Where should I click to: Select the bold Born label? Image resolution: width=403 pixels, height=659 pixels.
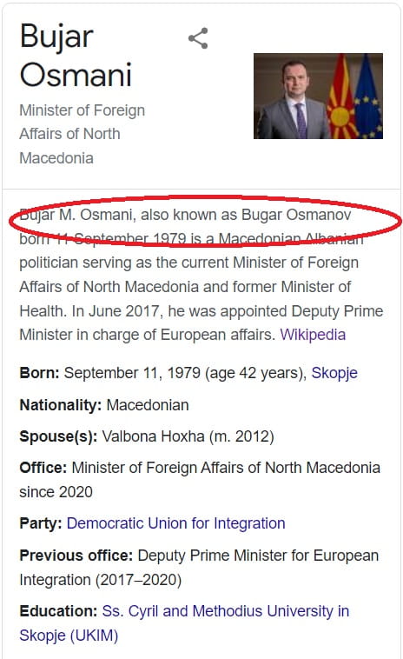point(39,373)
